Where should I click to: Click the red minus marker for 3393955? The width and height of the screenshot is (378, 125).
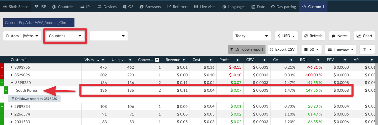coord(2,67)
